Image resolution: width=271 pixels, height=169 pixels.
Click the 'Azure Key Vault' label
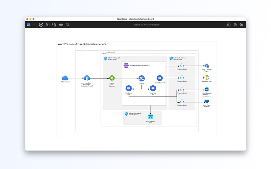[x=207, y=81]
